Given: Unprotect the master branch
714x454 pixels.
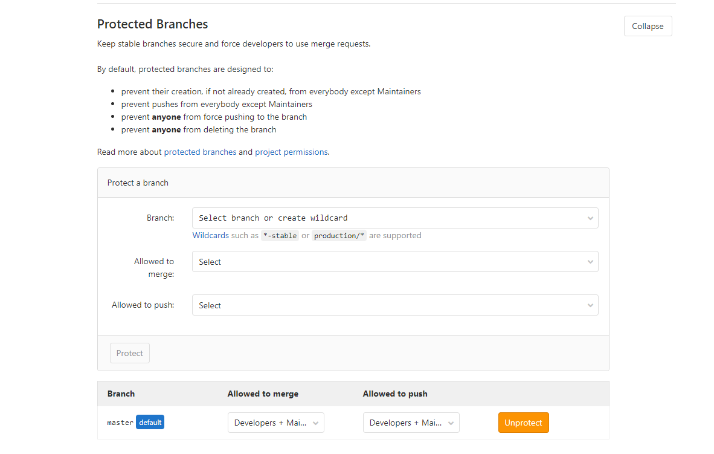Looking at the screenshot, I should tap(523, 423).
